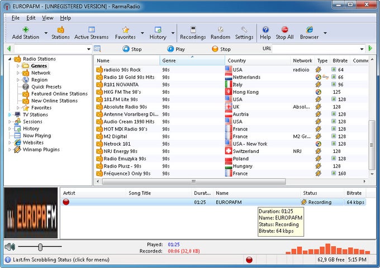
Task: Open the URL field dropdown arrow
Action: click(362, 49)
